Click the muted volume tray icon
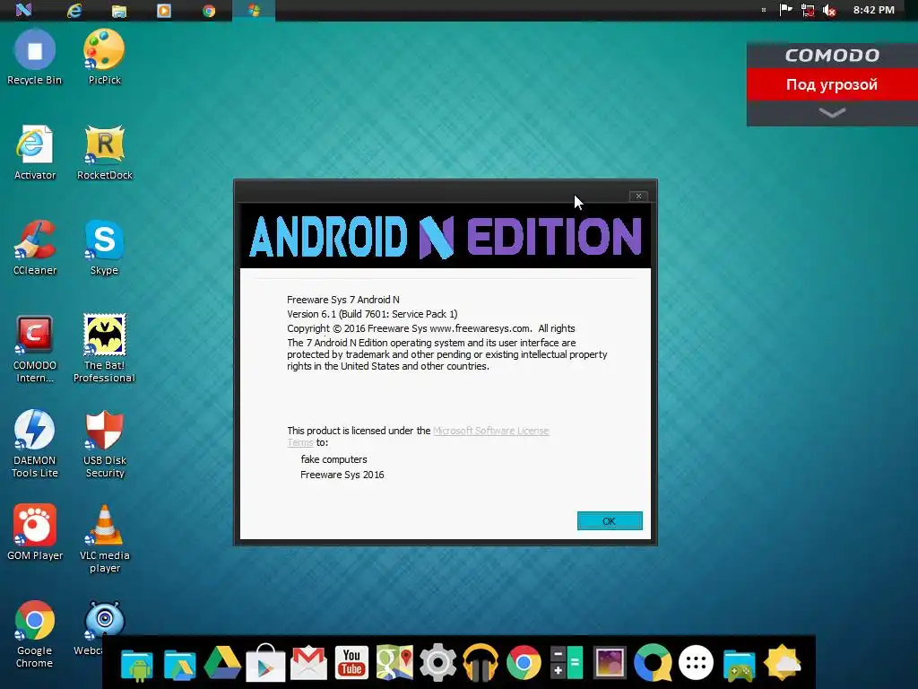 coord(829,10)
